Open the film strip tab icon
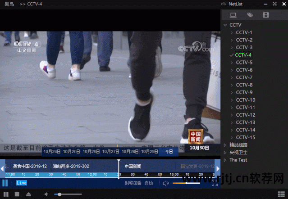 [266, 15]
